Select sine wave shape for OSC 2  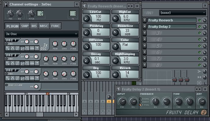point(8,63)
